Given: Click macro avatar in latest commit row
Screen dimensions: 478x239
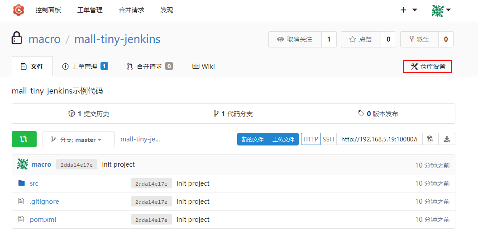Looking at the screenshot, I should click(x=23, y=164).
